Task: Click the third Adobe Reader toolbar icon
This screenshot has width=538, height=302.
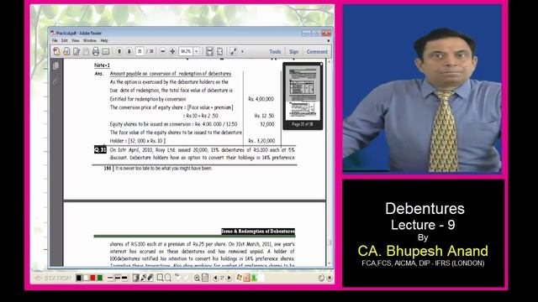Action: tap(76, 51)
